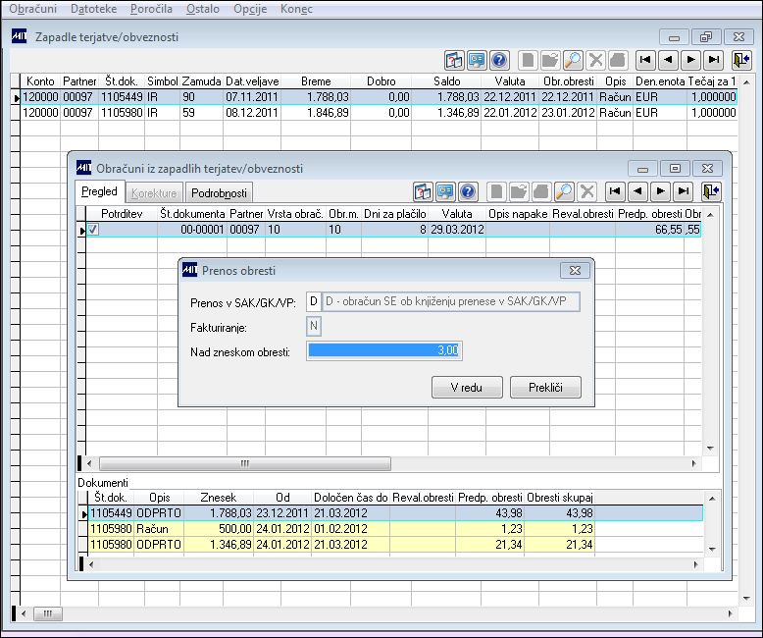The image size is (763, 638).
Task: Close the Prenos obresti dialog
Action: pos(575,270)
